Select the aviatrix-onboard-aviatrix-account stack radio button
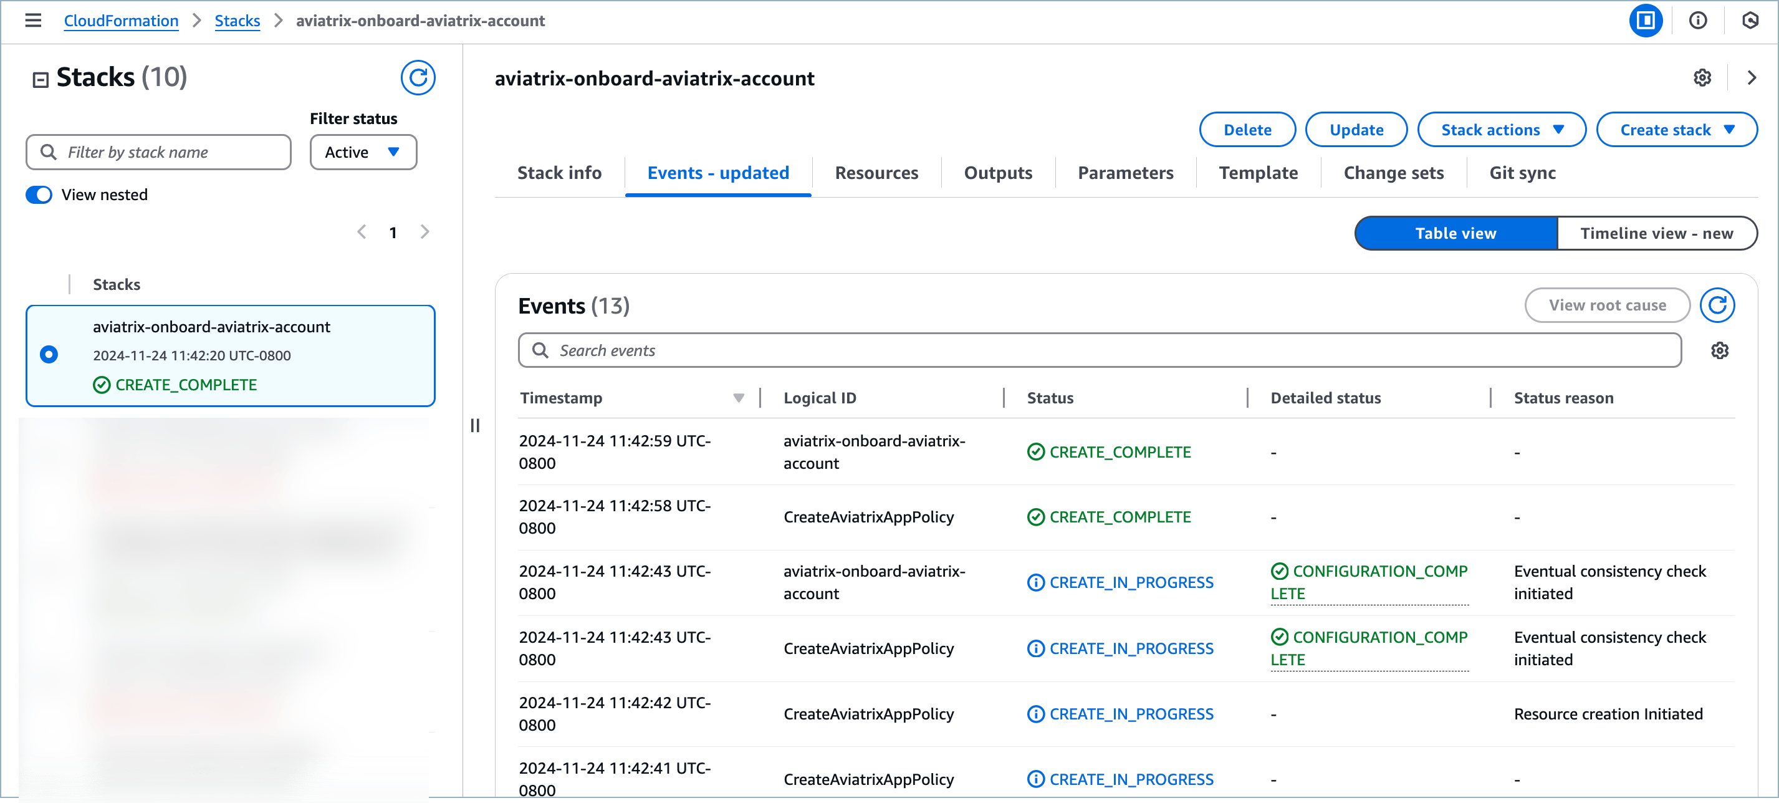 coord(49,354)
